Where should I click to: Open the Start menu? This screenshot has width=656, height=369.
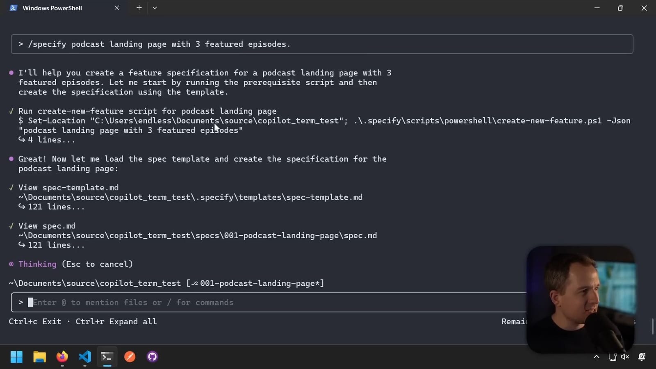[x=16, y=357]
